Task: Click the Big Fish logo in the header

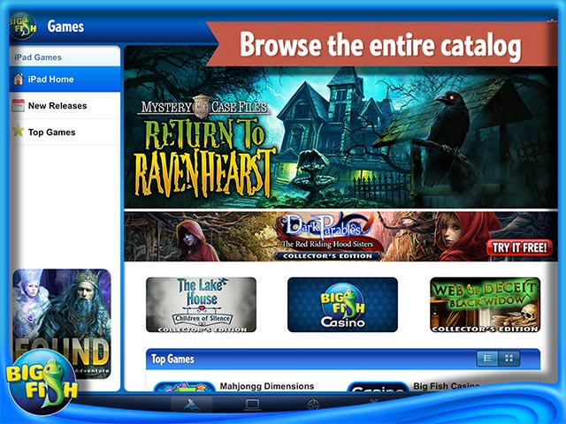Action: click(23, 26)
